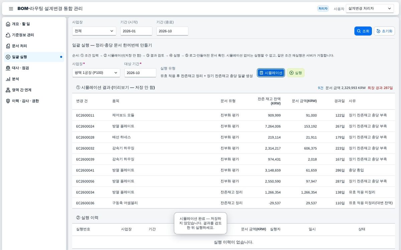This screenshot has width=401, height=250.
Task: Click the home icon beside 개요 · 할 일
Action: pos(8,24)
